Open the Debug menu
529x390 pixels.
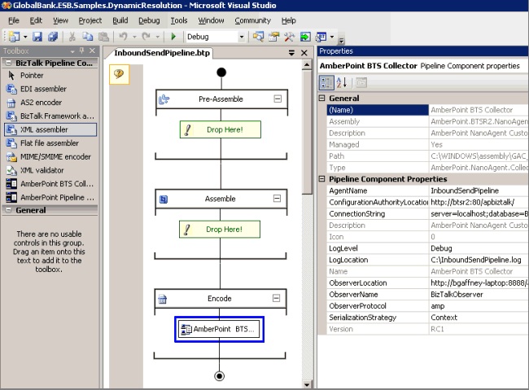[x=149, y=20]
